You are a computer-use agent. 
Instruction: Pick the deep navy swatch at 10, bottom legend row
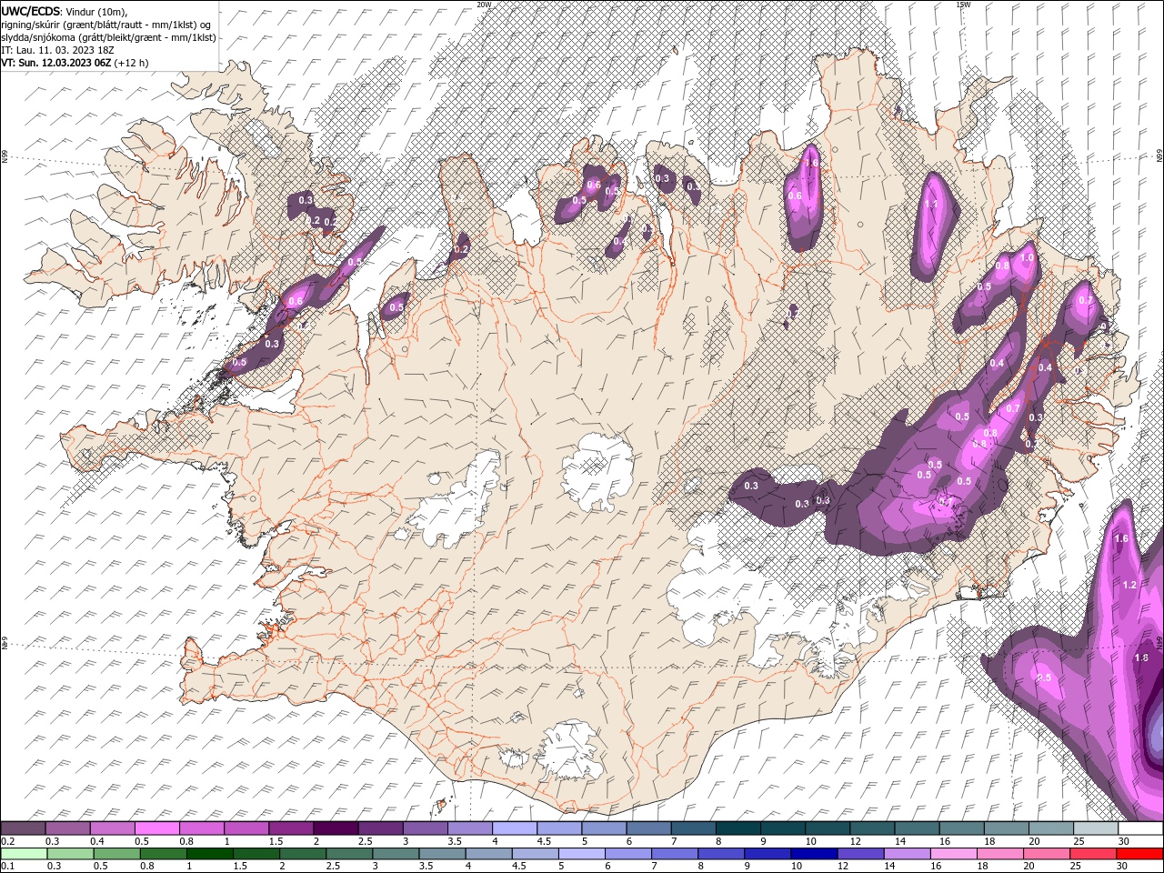click(x=812, y=854)
